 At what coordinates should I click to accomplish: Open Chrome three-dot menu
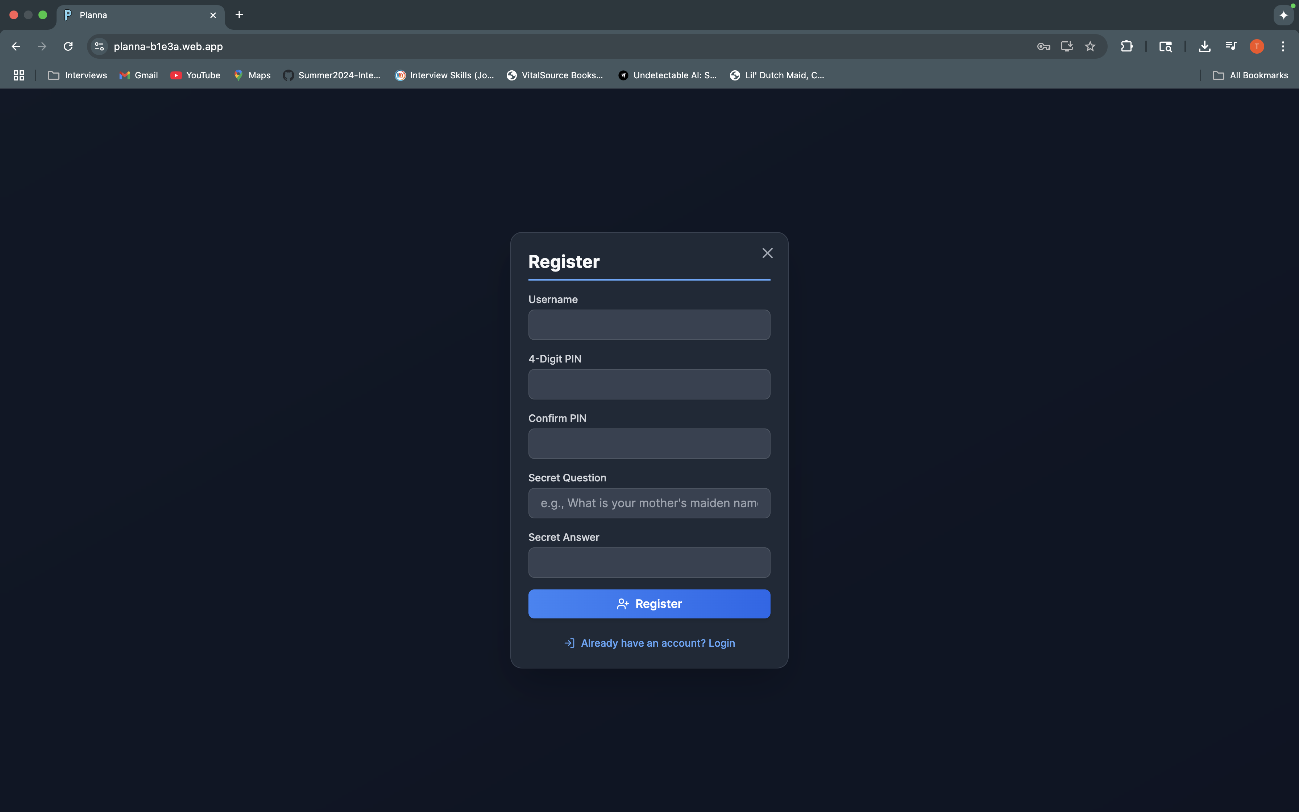[1283, 46]
